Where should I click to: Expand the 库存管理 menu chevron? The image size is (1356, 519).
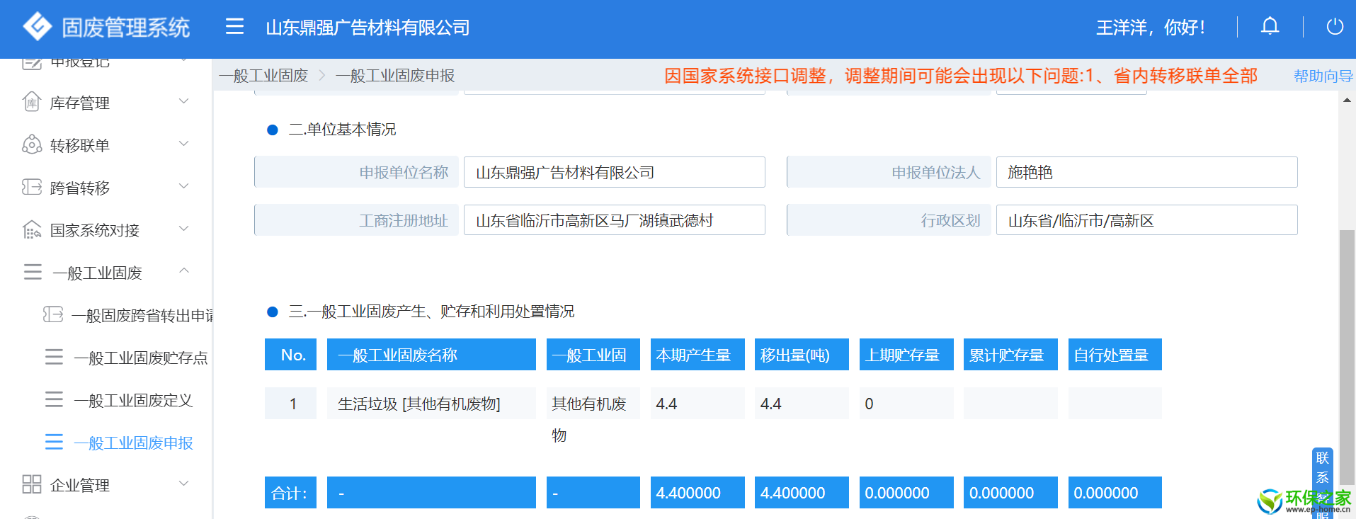(x=184, y=101)
